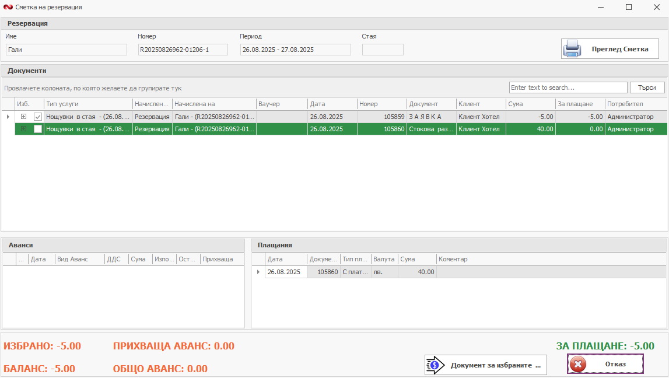Click the Дата column header in Плащания
This screenshot has height=378, width=669.
[285, 259]
